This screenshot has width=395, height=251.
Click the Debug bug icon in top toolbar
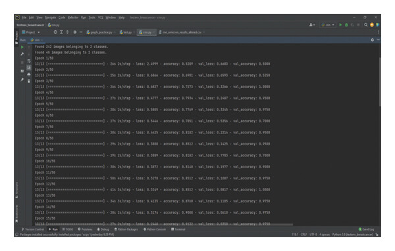[346, 25]
